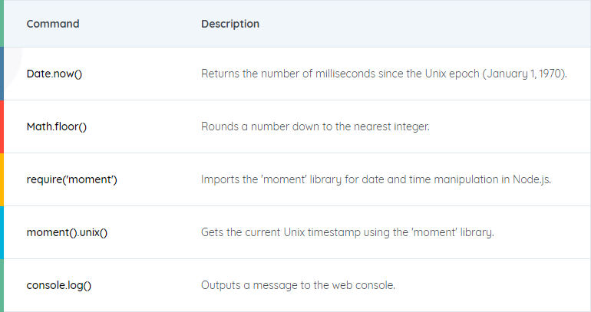
Task: Click the Unix epoch milliseconds description
Action: pyautogui.click(x=384, y=74)
